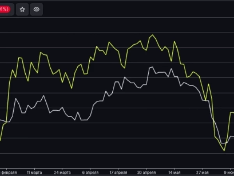Select the 11 марта date label
The width and height of the screenshot is (234, 176).
(x=34, y=172)
